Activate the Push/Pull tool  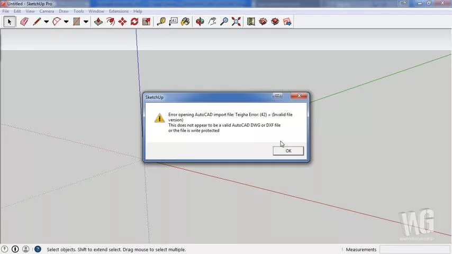pyautogui.click(x=98, y=22)
